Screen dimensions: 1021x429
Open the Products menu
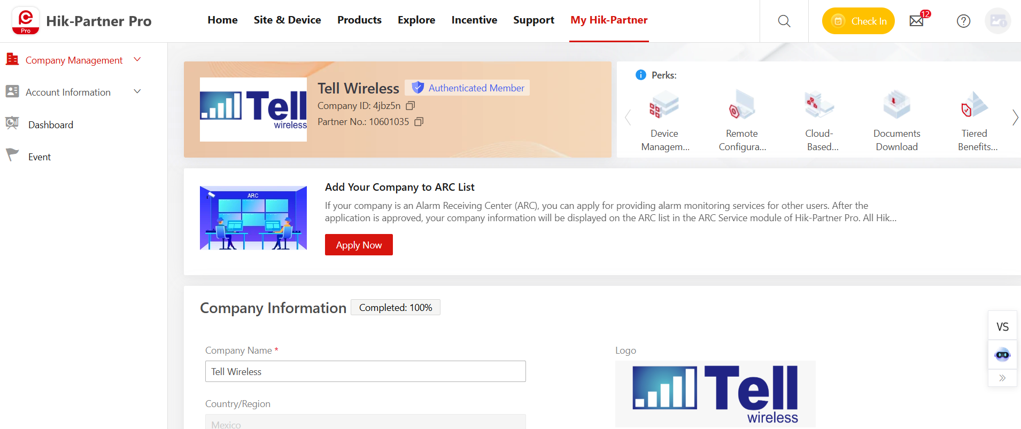[x=359, y=20]
